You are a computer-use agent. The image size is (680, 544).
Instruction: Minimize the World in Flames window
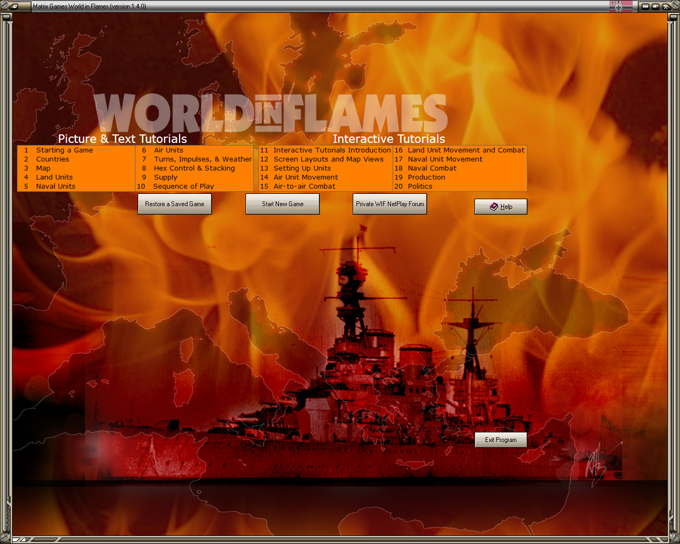pos(645,6)
